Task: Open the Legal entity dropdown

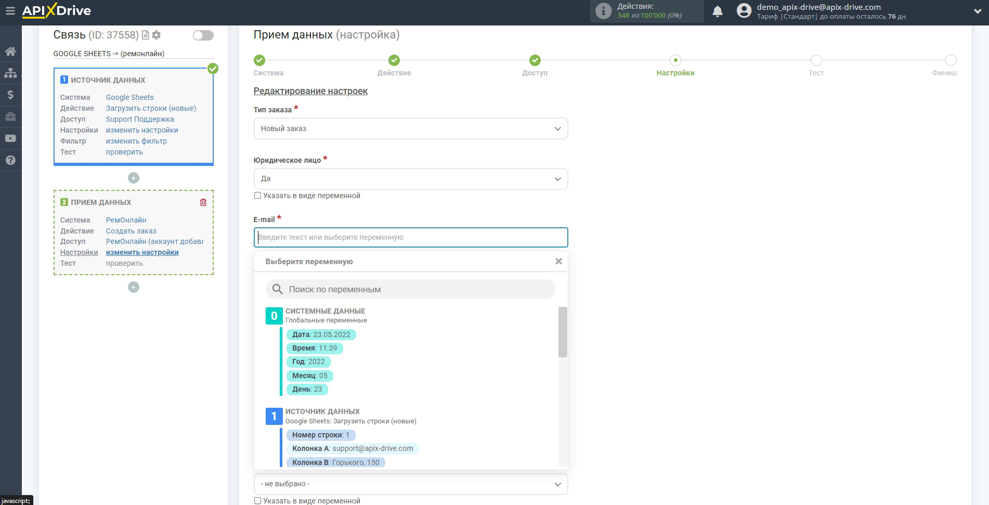Action: click(x=411, y=179)
